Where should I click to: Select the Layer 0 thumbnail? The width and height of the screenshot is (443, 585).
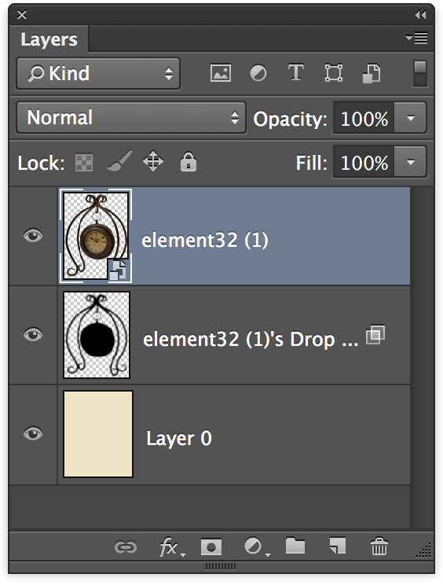(98, 434)
